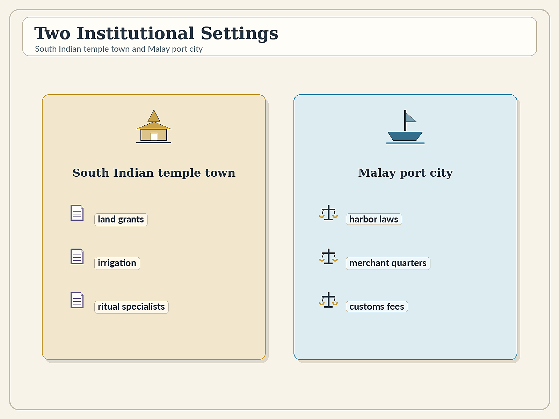Click the subtitle under the main title

[119, 49]
